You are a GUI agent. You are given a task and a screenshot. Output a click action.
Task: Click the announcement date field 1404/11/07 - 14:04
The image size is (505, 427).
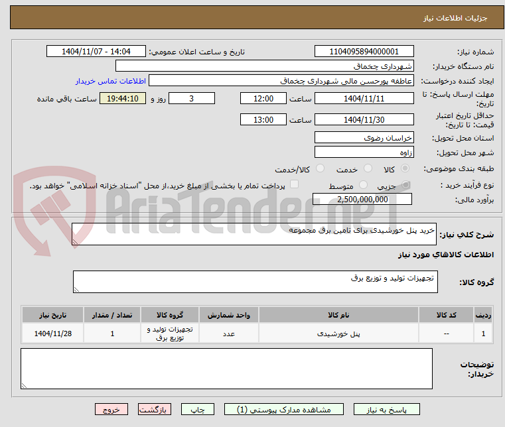[96, 51]
